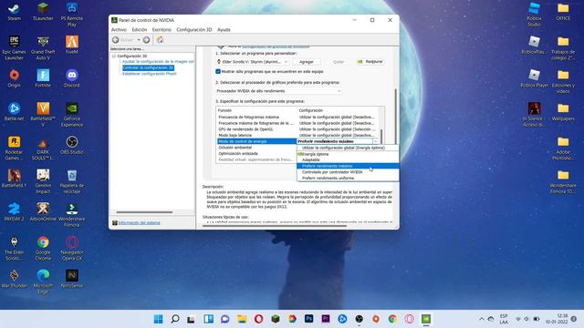Image resolution: width=584 pixels, height=328 pixels.
Task: Toggle Mostrar sólo programas de este equipo
Action: pyautogui.click(x=218, y=71)
